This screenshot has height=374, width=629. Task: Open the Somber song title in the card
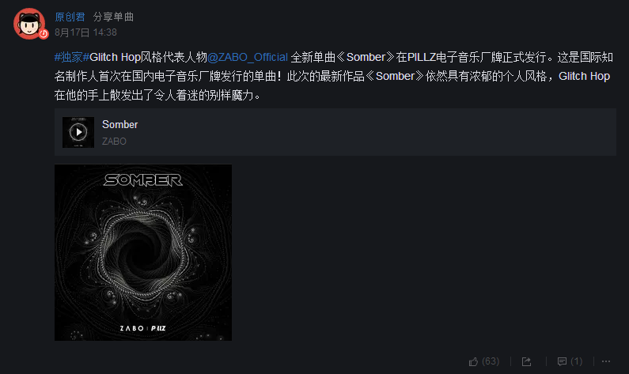coord(120,125)
